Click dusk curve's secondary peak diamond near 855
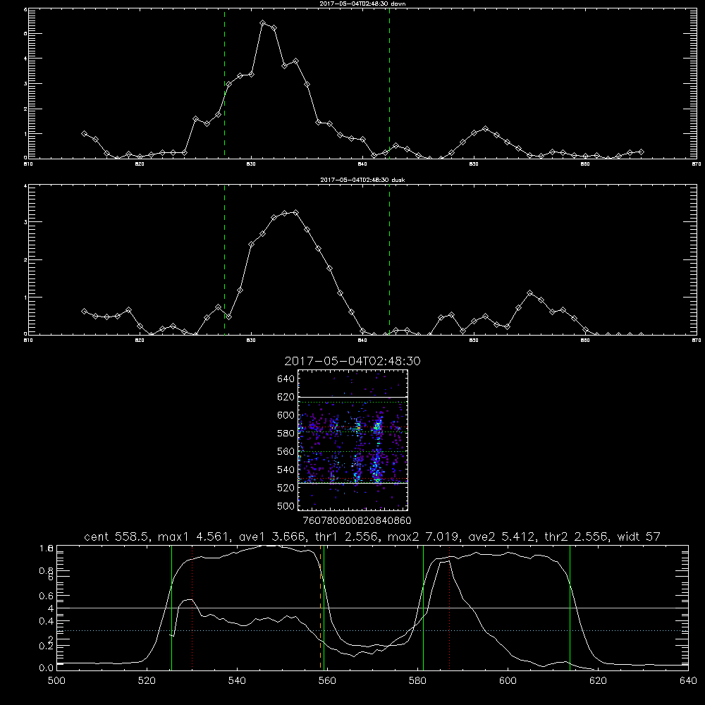This screenshot has width=705, height=705. (x=529, y=293)
